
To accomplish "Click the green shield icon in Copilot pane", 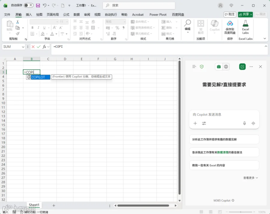I will 202,67.
